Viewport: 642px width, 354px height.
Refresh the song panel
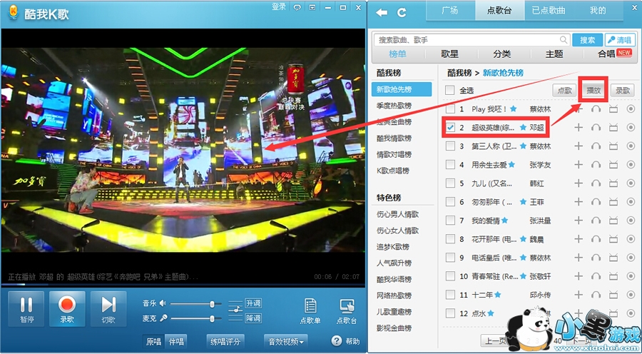pos(402,13)
